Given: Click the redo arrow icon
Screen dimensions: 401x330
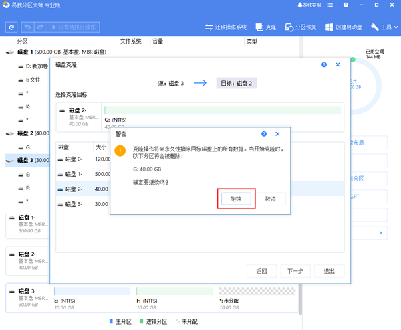Looking at the screenshot, I should click(x=40, y=27).
